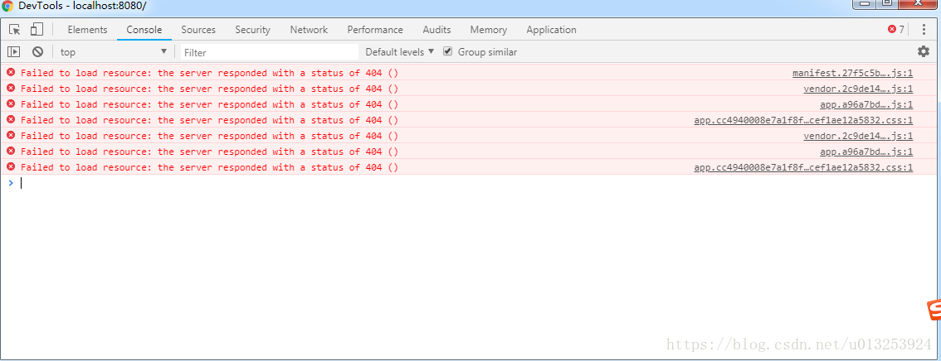Show the console sidebar
This screenshot has height=361, width=941.
13,52
